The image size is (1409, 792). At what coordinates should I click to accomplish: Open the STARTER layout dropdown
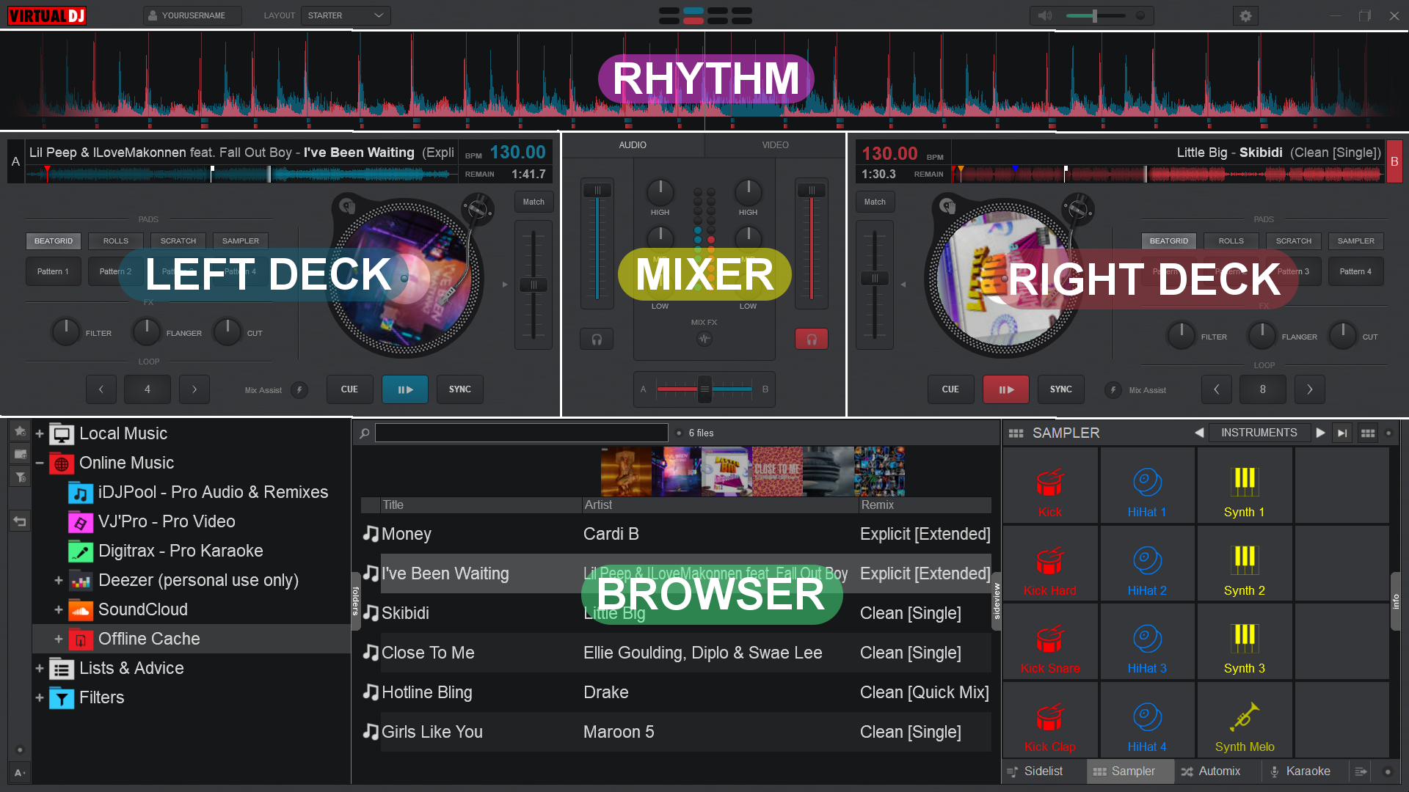345,15
